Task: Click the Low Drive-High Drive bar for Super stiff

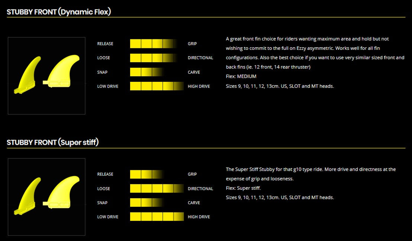Action: [157, 217]
